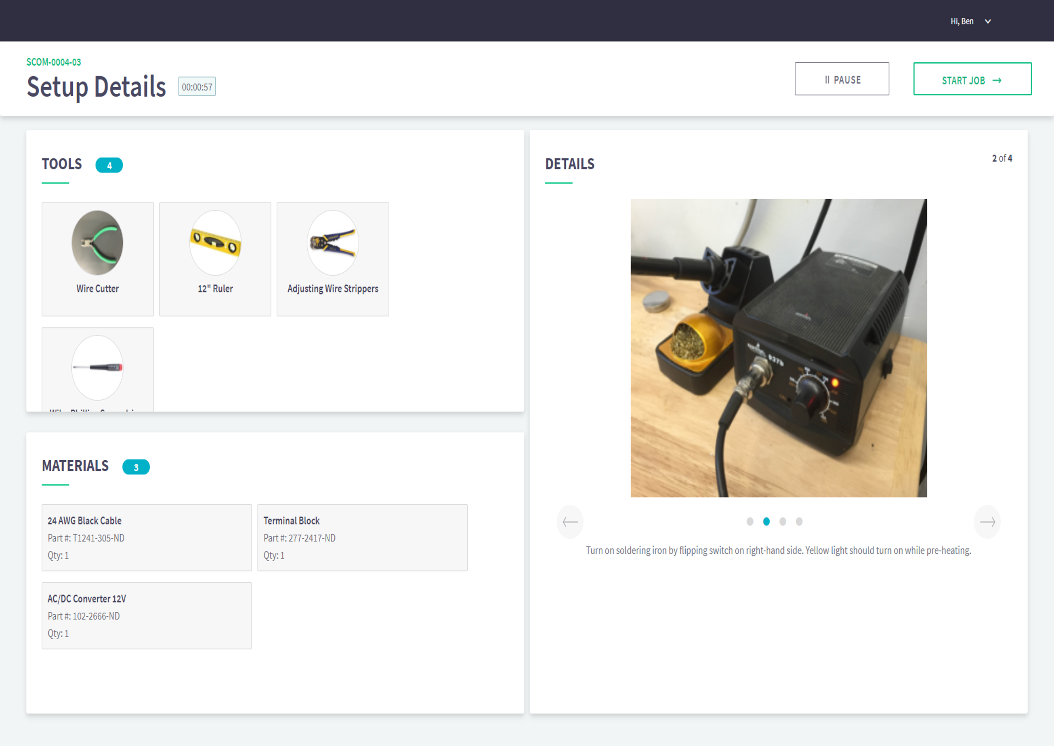This screenshot has width=1054, height=746.
Task: Click the tools count badge showing 4
Action: (109, 165)
